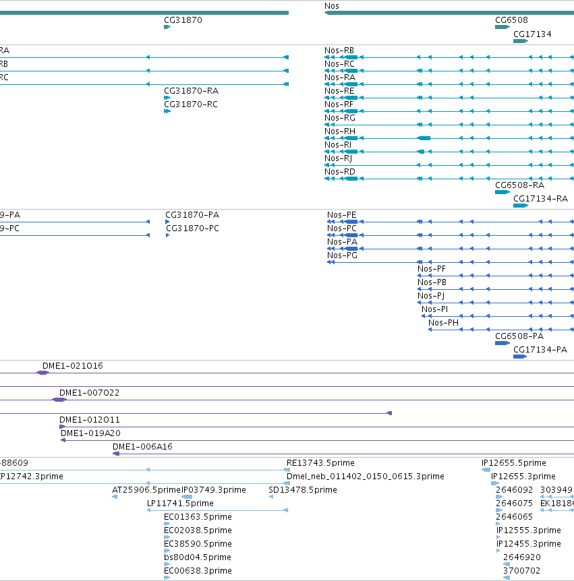Viewport: 574px width, 581px height.
Task: Choose polypeptide Nos-PA
Action: click(342, 242)
